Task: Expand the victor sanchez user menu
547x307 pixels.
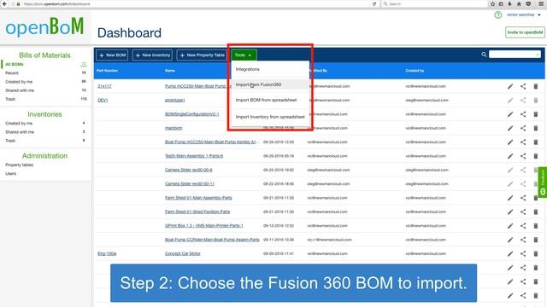Action: (x=524, y=15)
